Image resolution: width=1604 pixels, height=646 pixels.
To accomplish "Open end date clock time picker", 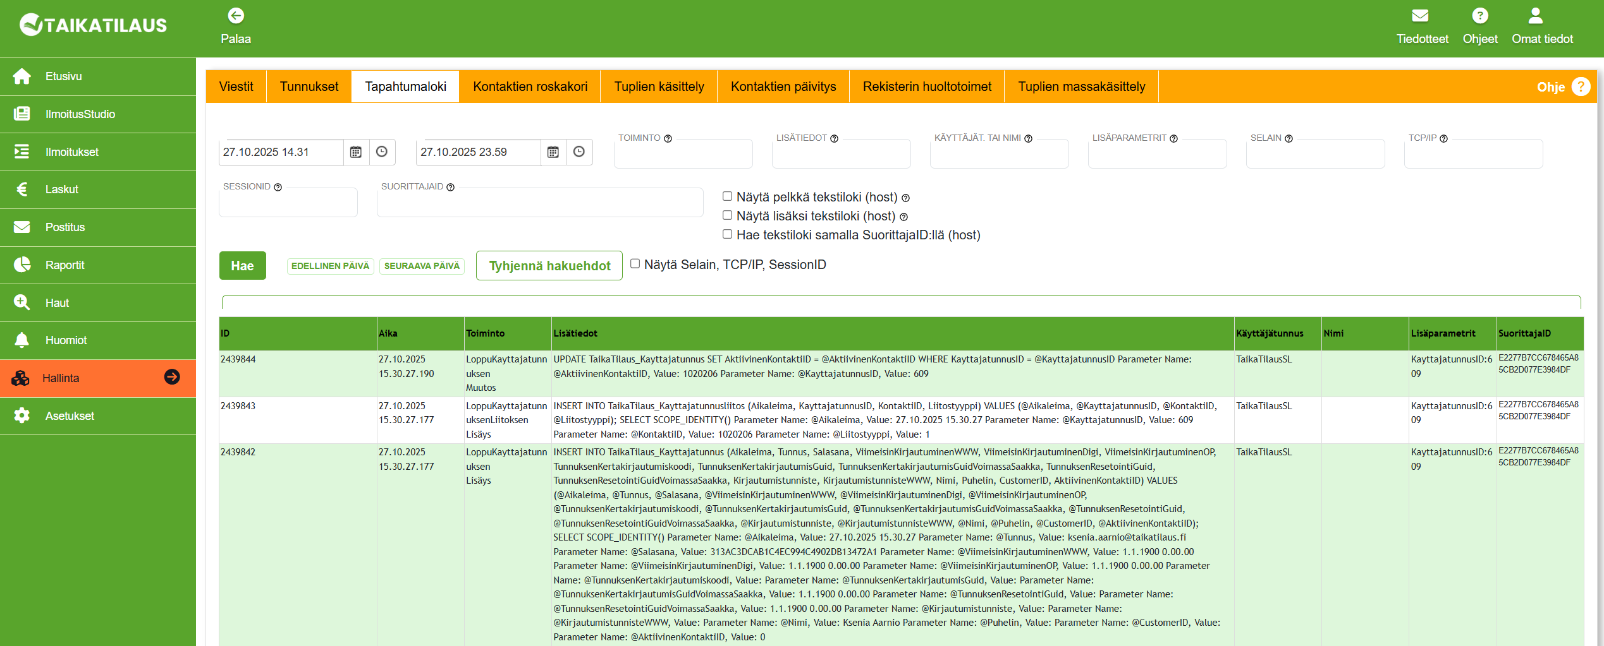I will [x=579, y=152].
